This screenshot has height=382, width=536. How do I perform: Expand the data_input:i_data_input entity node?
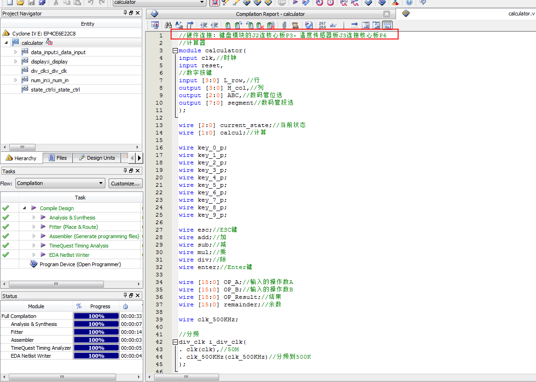point(15,52)
